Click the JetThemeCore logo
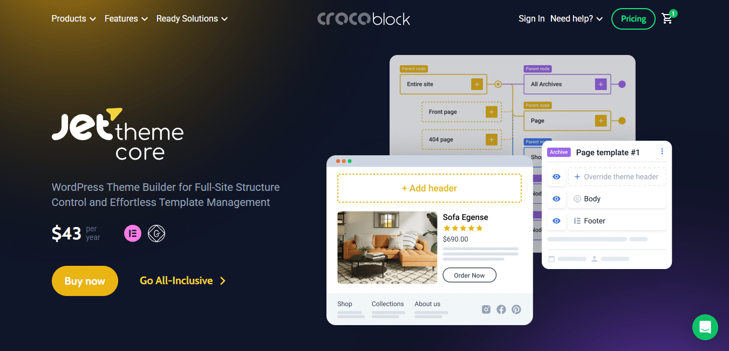The image size is (729, 351). point(118,134)
